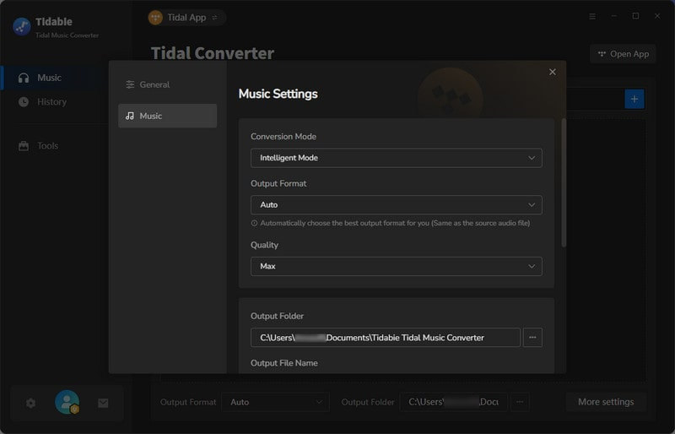Screen dimensions: 675x434
Task: Open the Music section in sidebar
Action: tap(54, 78)
